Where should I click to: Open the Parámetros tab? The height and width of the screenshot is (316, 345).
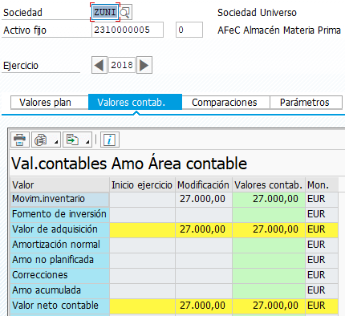(x=306, y=103)
